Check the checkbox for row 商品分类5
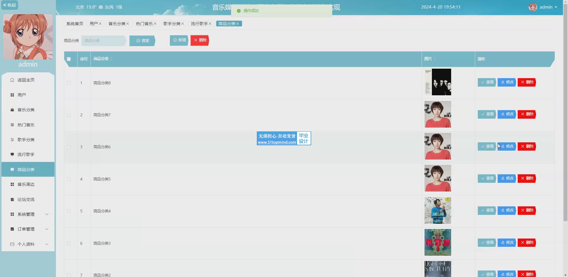 [69, 179]
